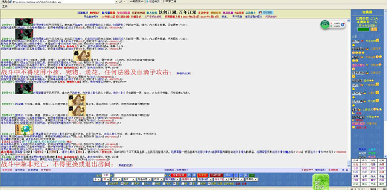Toggle the last checked checkbox in options row
Viewport: 387px width, 190px height.
coord(209,184)
